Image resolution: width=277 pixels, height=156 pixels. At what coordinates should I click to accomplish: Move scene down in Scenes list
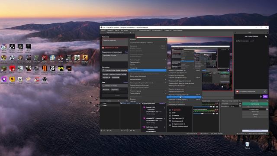[111, 130]
